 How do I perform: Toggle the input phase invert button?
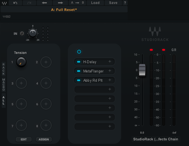point(22,33)
